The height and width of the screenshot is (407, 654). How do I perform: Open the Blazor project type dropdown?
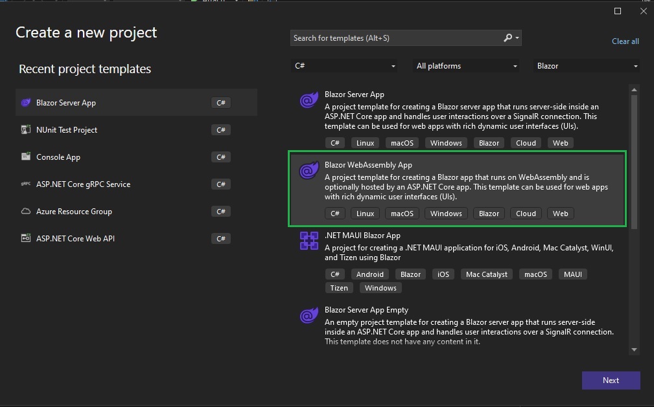(587, 66)
